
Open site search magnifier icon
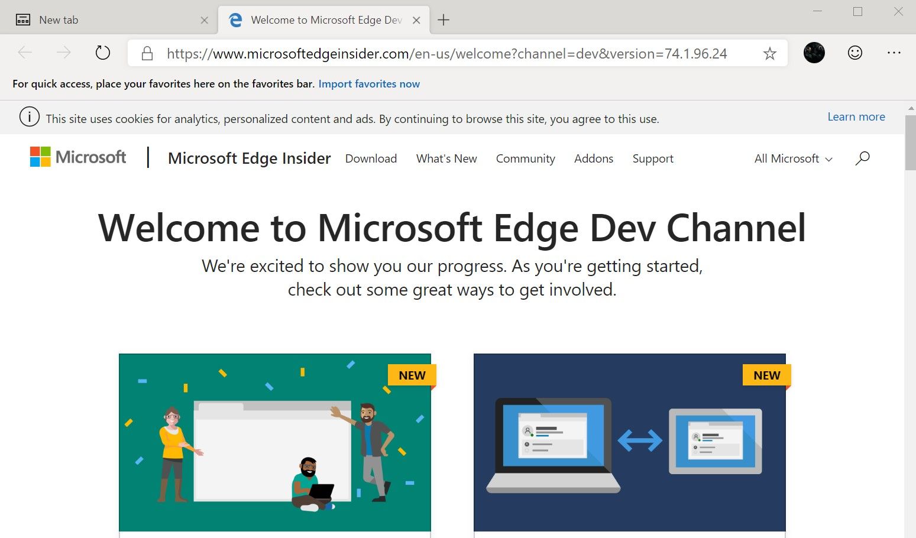click(863, 158)
